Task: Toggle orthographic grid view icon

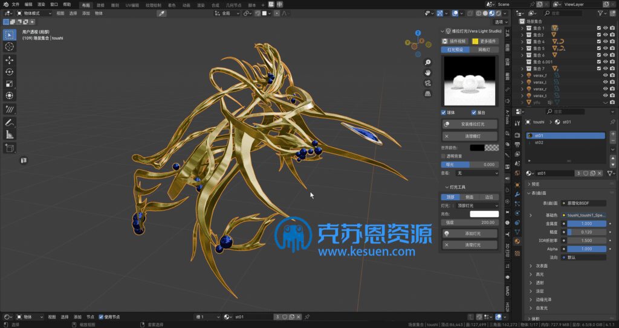Action: click(428, 94)
